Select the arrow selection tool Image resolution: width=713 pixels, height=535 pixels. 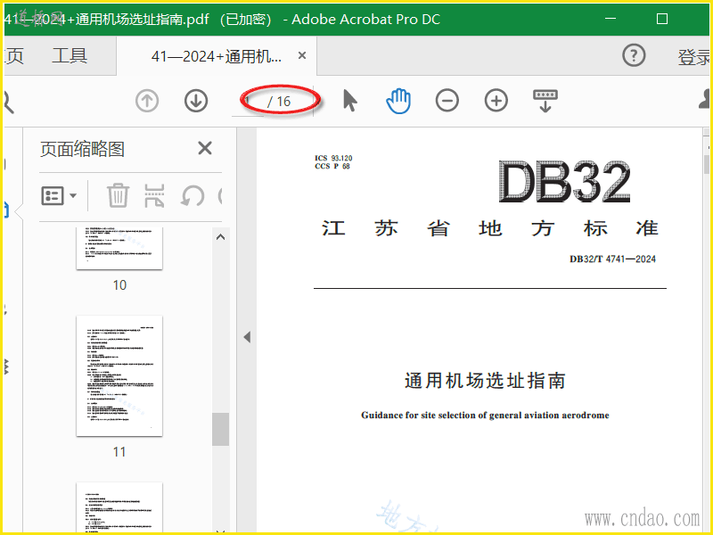pos(349,101)
